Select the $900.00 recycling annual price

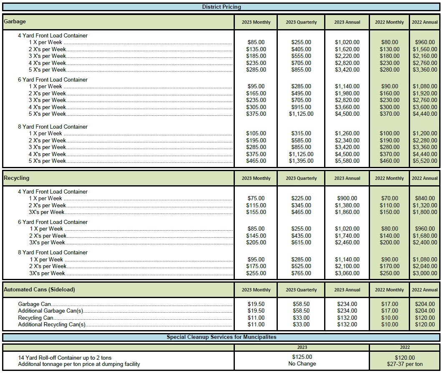point(347,199)
